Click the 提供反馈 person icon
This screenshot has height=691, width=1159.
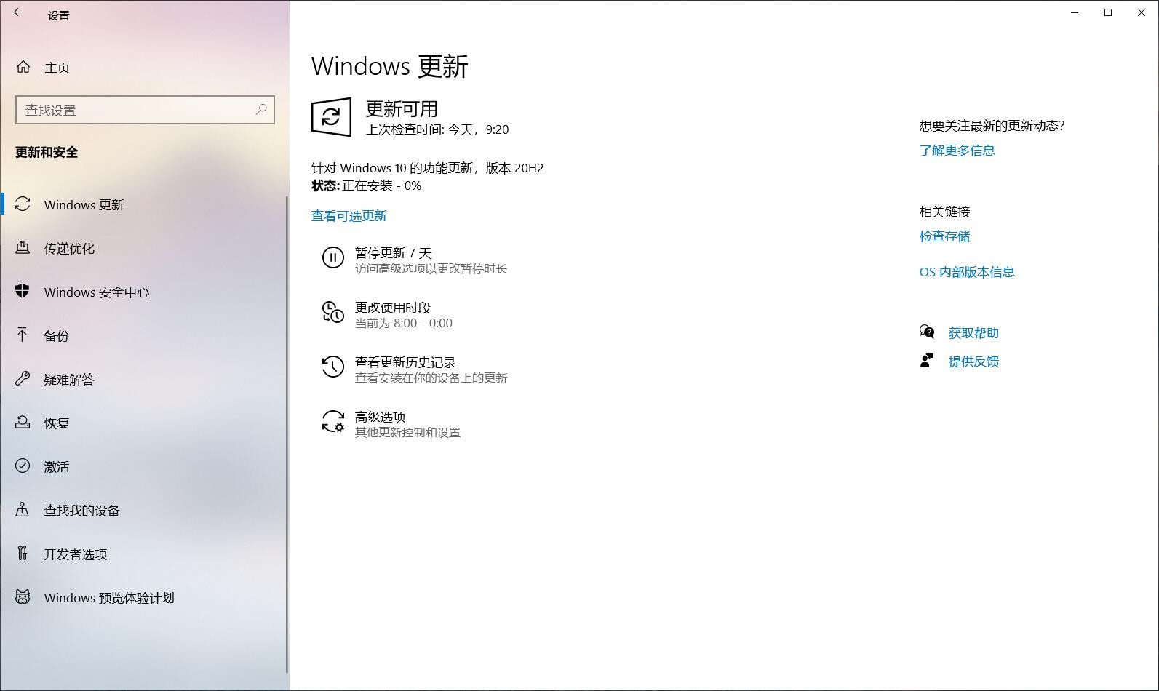point(927,360)
